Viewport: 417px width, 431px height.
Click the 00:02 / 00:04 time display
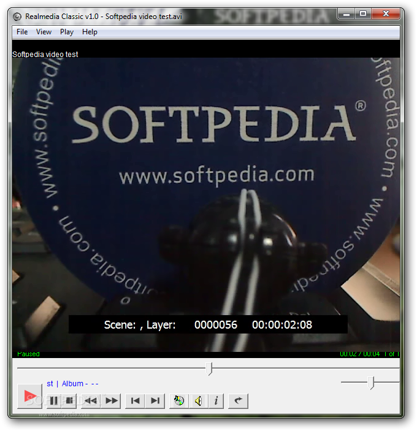[359, 354]
